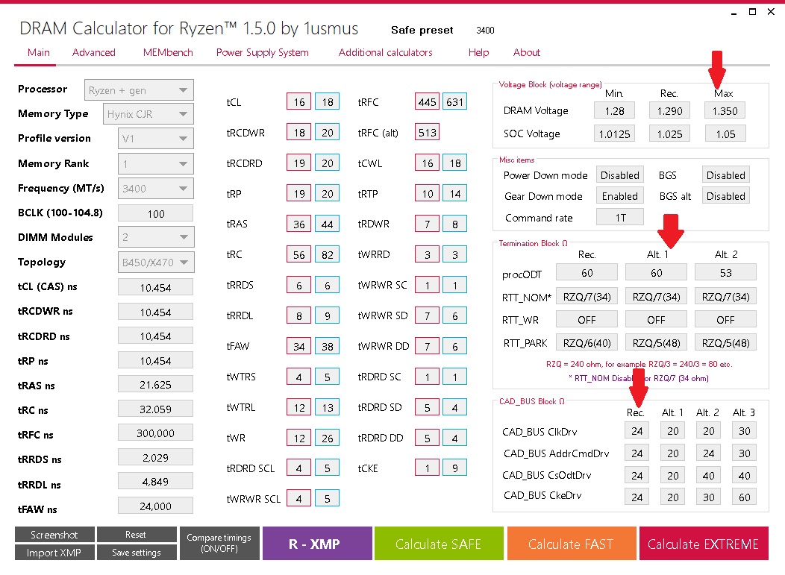Click the tRAS ns field showing 21.625
The image size is (785, 575).
tap(156, 384)
